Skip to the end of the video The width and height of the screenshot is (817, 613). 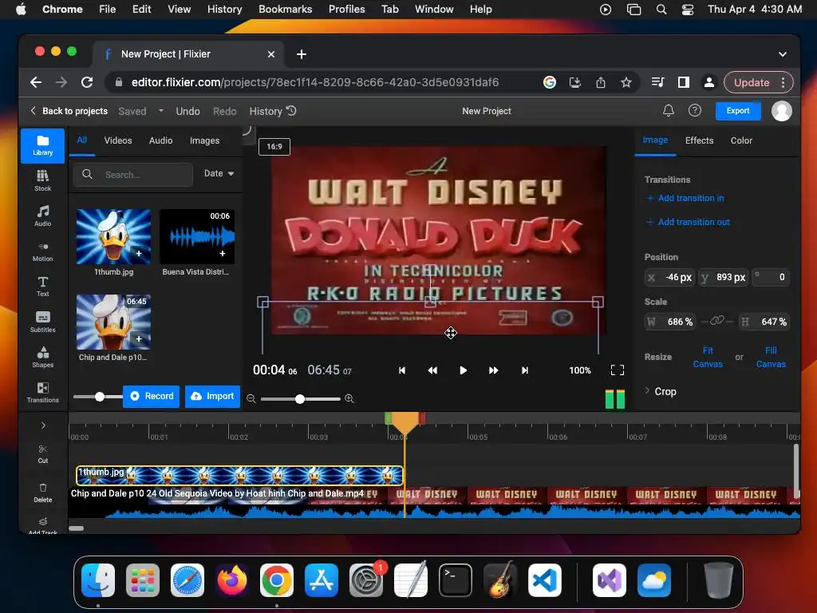[x=525, y=370]
